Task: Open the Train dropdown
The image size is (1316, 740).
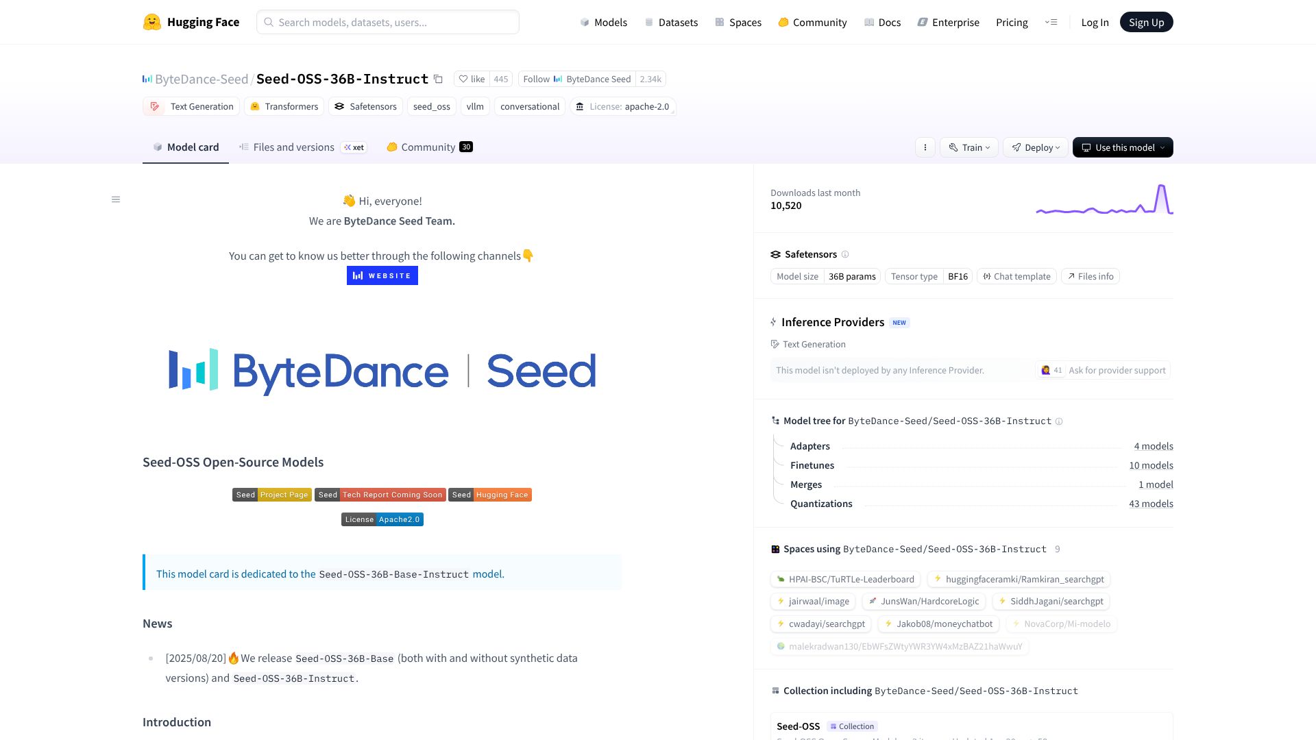Action: (968, 147)
